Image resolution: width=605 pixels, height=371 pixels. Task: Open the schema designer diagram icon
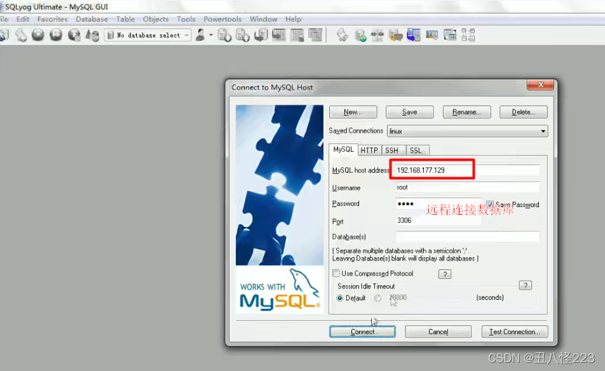[x=468, y=35]
